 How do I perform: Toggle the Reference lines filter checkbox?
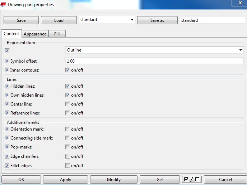point(7,113)
